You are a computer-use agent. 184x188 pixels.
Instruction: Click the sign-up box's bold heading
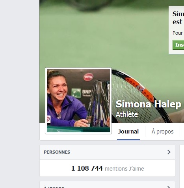pos(178,18)
